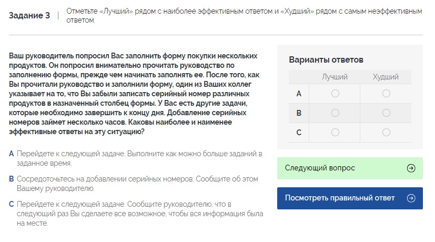This screenshot has width=435, height=242.
Task: Select Лучший radio for row B
Action: 335,113
